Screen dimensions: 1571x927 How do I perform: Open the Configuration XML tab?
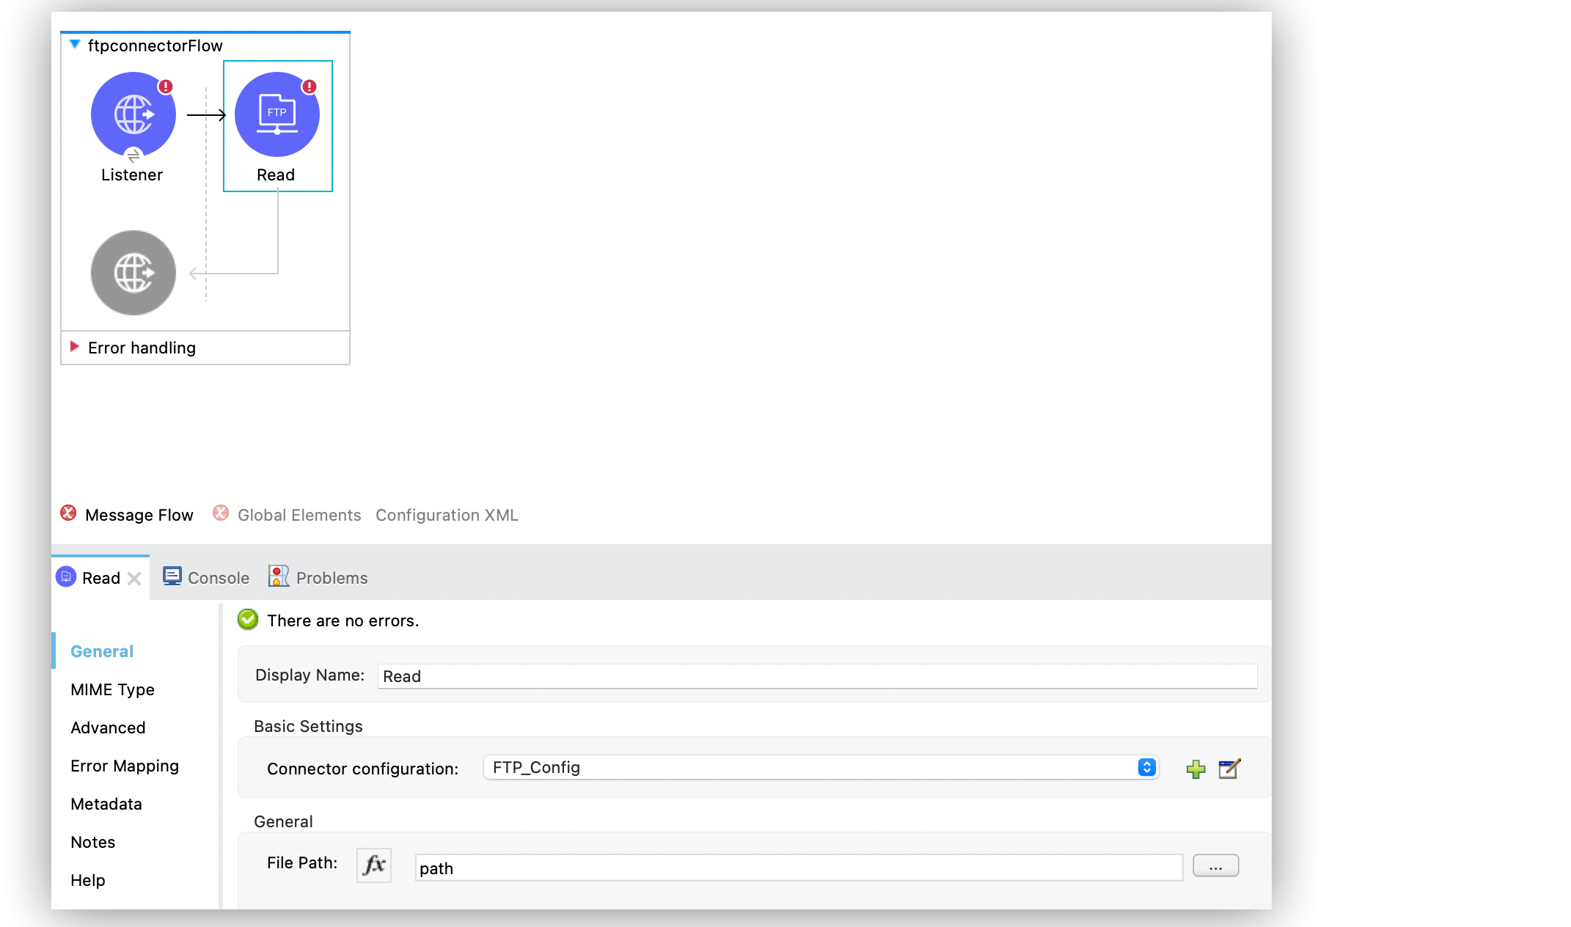(x=447, y=515)
